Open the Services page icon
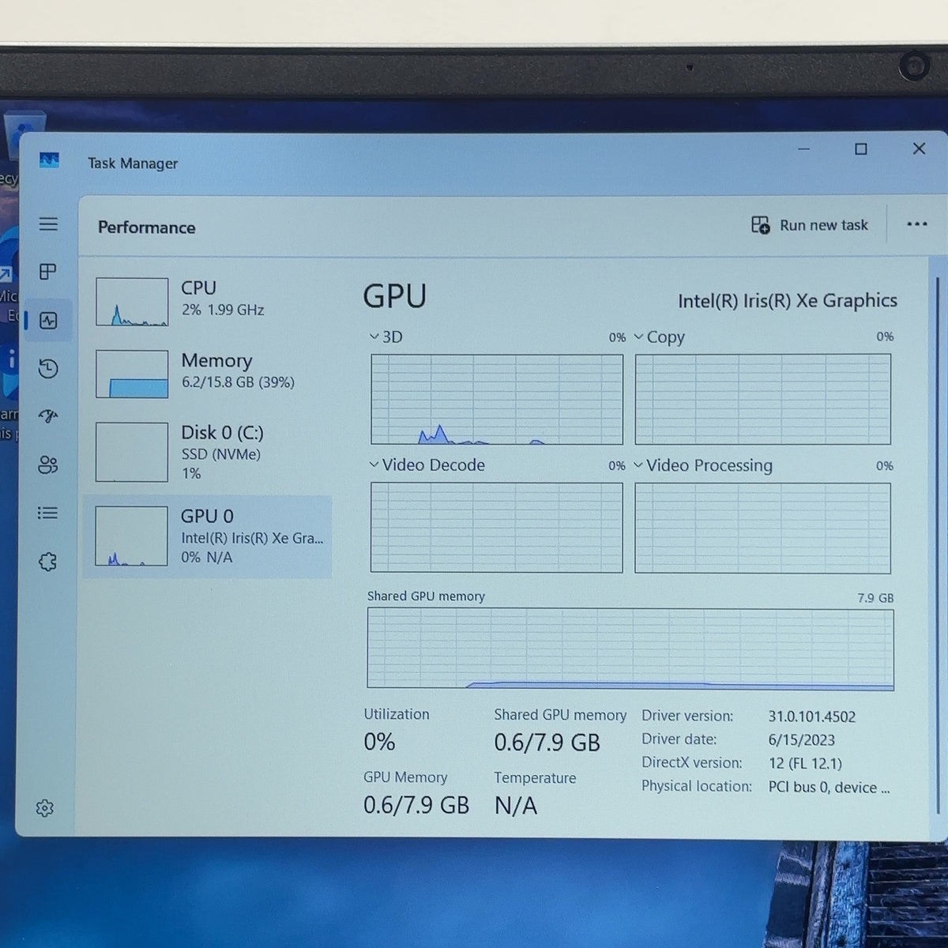This screenshot has width=948, height=948. (48, 562)
